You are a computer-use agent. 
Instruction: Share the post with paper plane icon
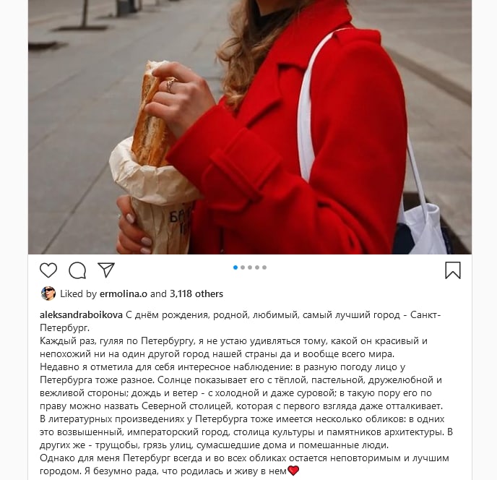pos(106,270)
